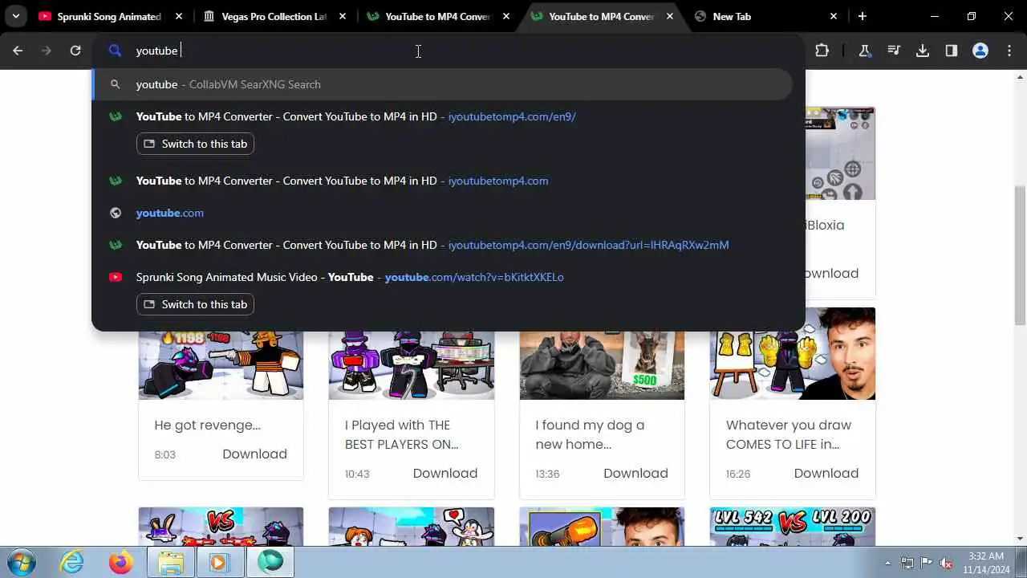Click Switch to this tab for iyoutubetomp4.com/en9/
The image size is (1027, 578).
pos(195,144)
